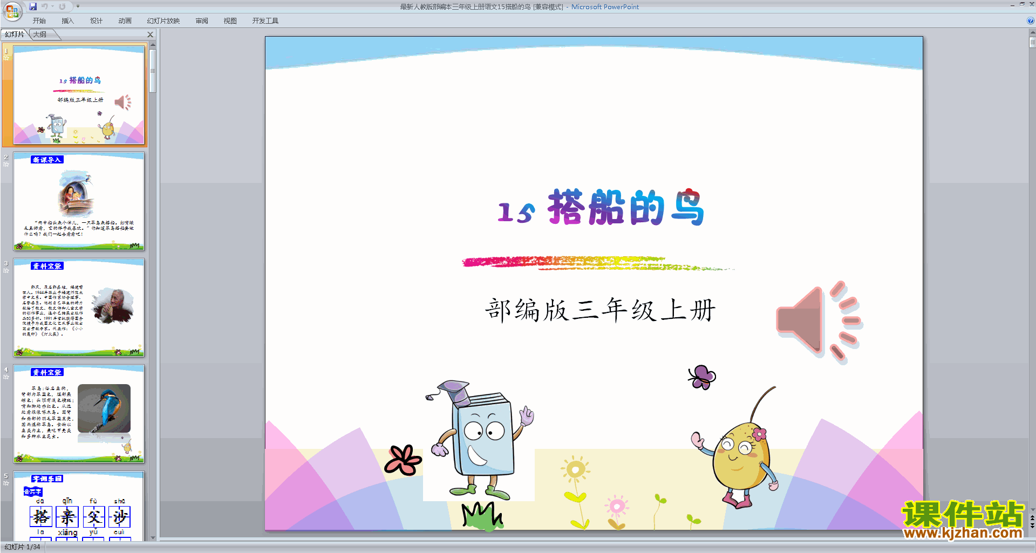This screenshot has width=1036, height=553.
Task: Click animation star icon beside slide 1
Action: [x=6, y=58]
